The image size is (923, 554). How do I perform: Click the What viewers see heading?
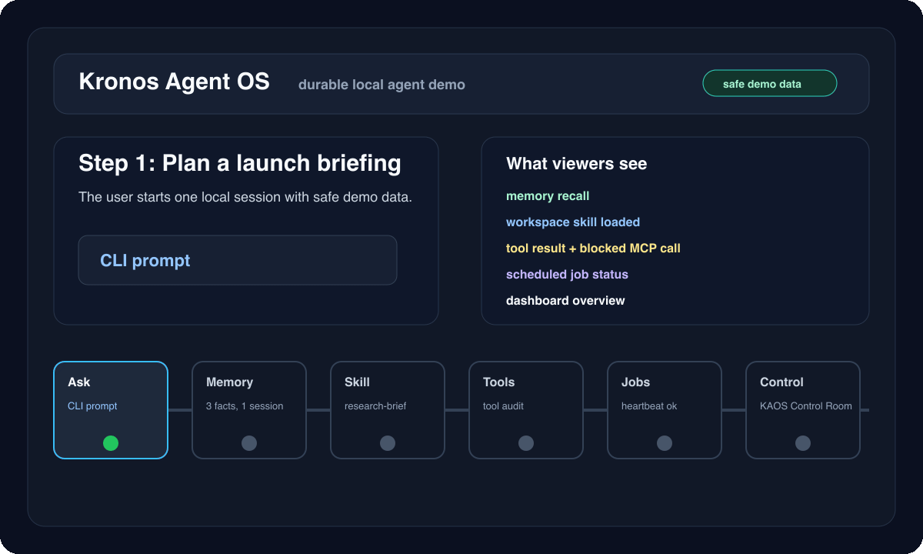pos(577,164)
